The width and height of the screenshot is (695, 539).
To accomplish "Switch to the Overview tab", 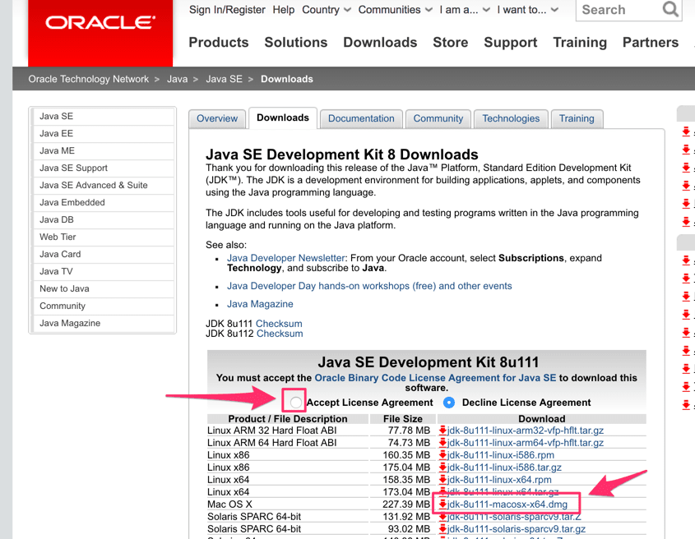I will pos(217,118).
